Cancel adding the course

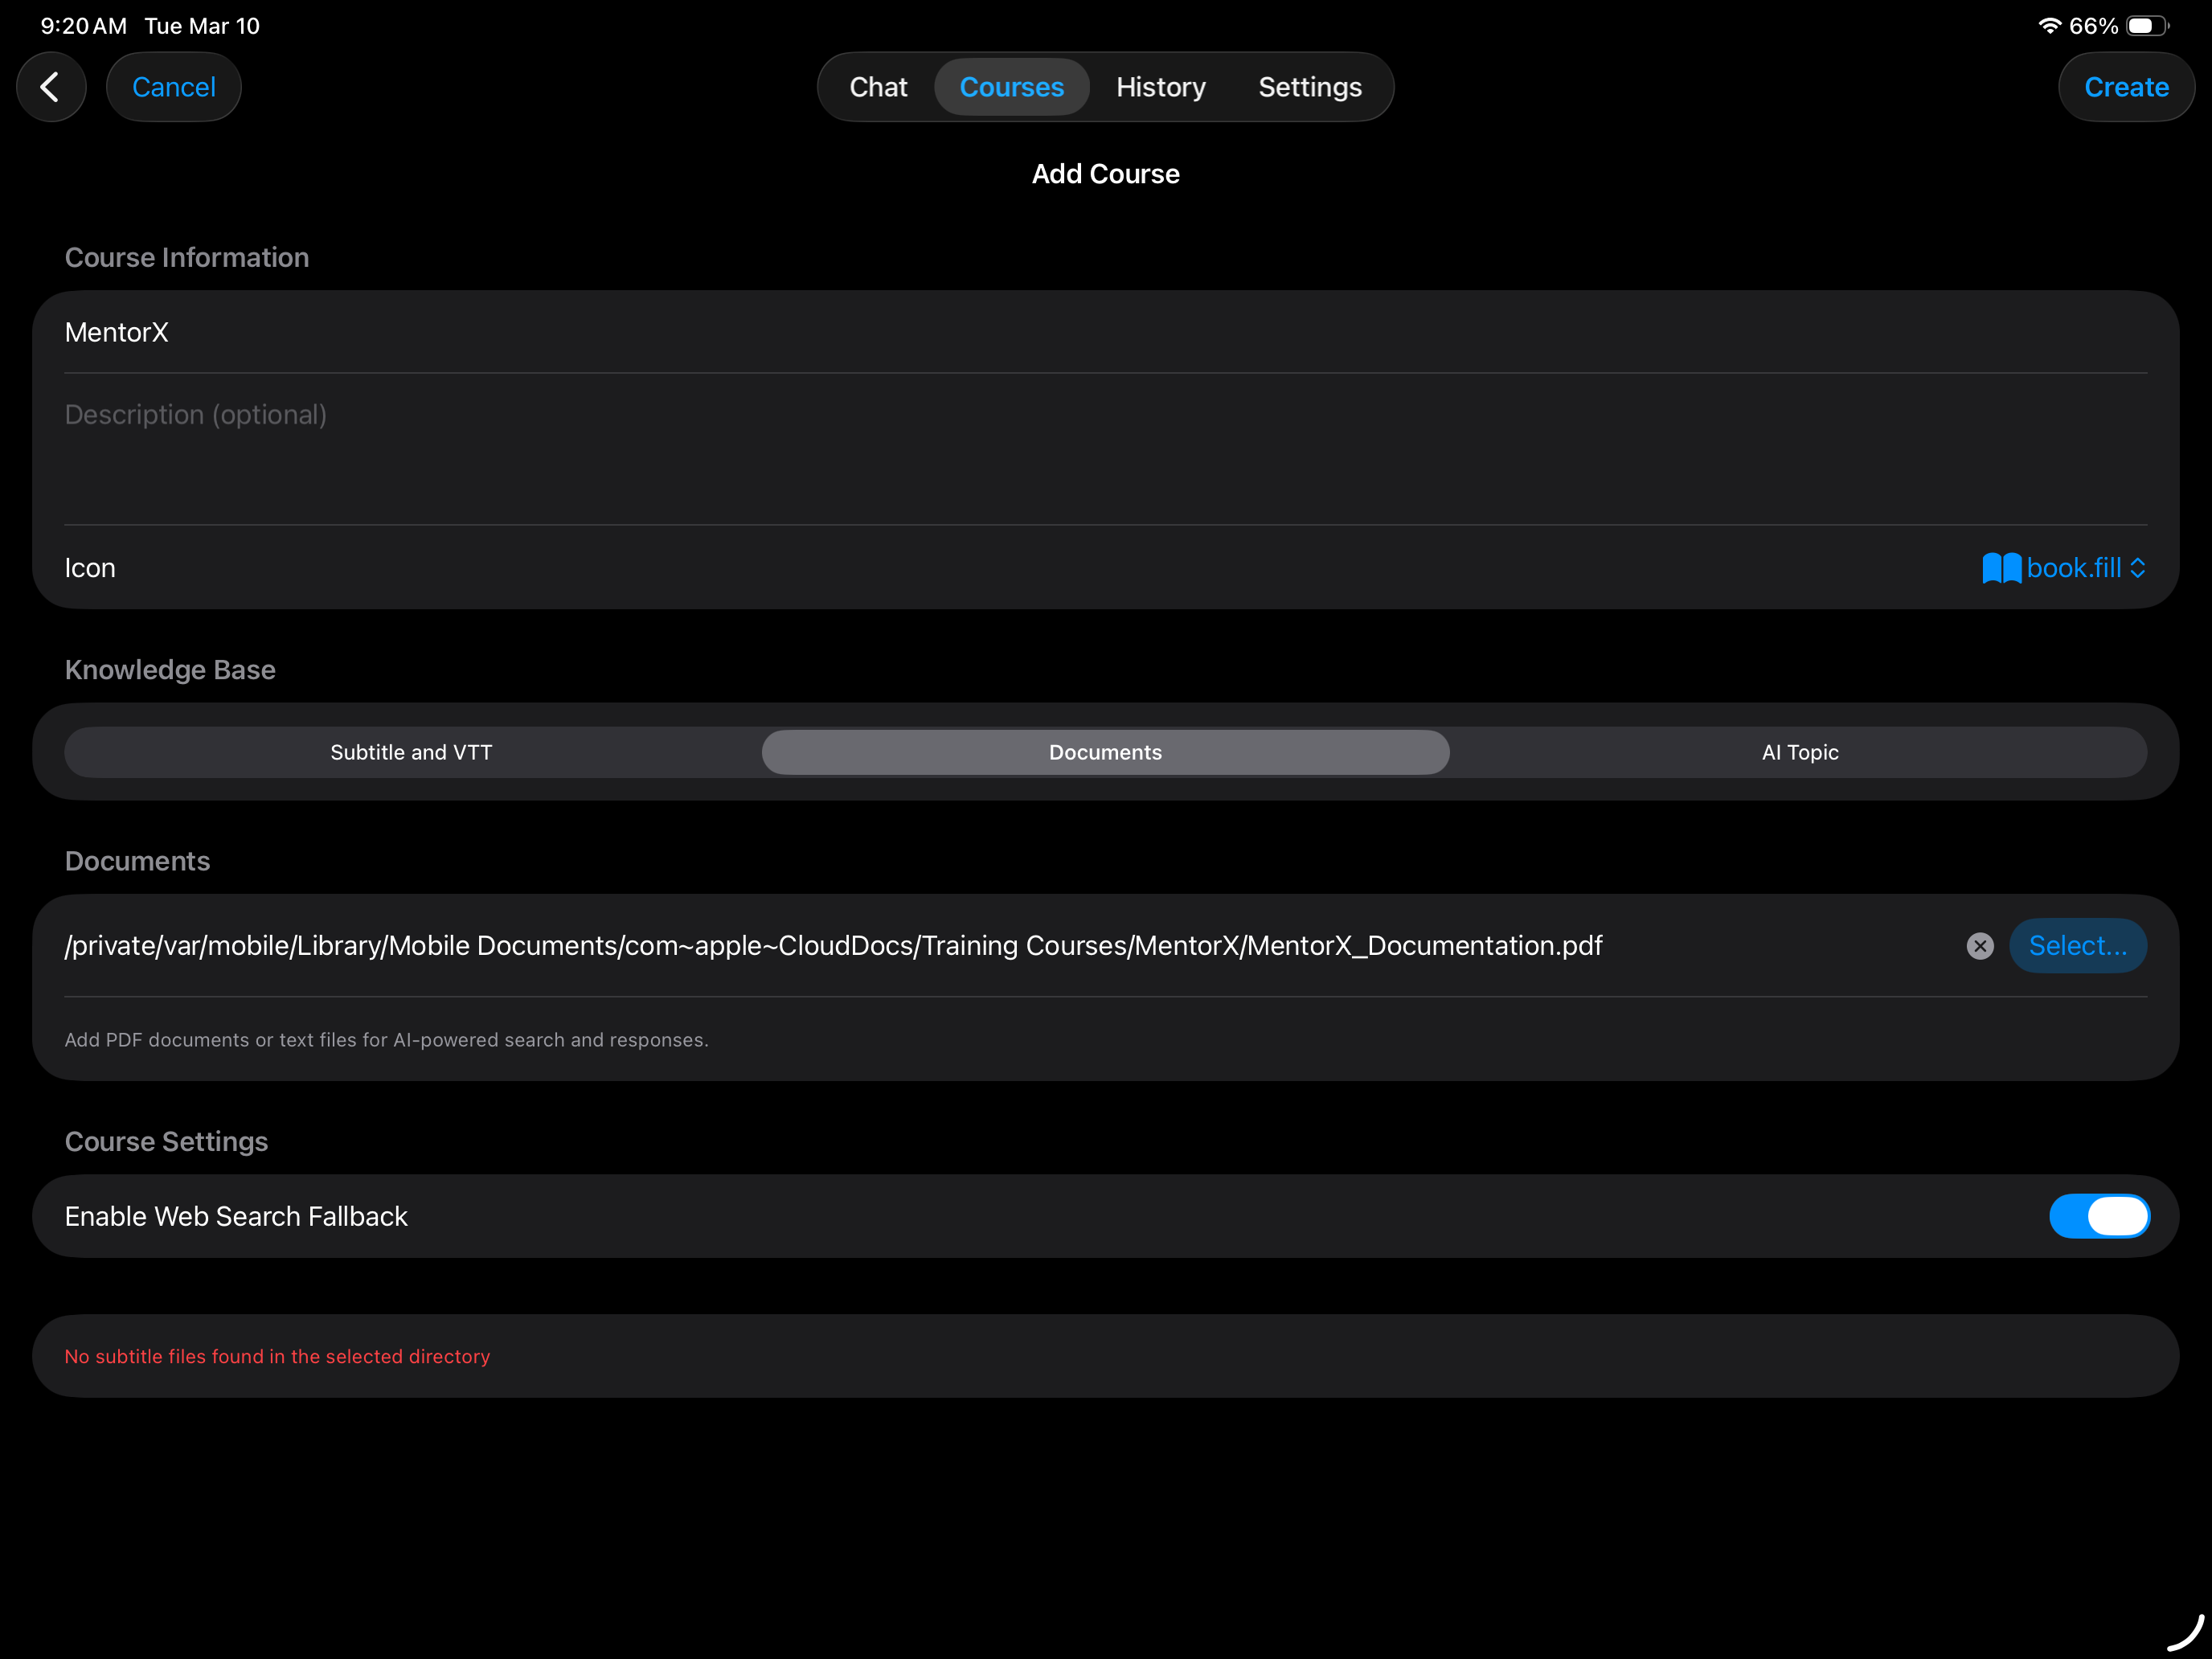click(174, 87)
